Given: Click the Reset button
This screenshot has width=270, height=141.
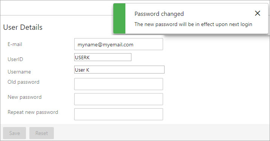Looking at the screenshot, I should click(x=41, y=133).
